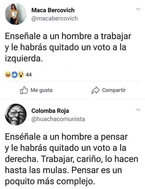The width and height of the screenshot is (145, 189).
Task: Expand options chevron on Maca Bercovich's post
Action: pyautogui.click(x=138, y=9)
